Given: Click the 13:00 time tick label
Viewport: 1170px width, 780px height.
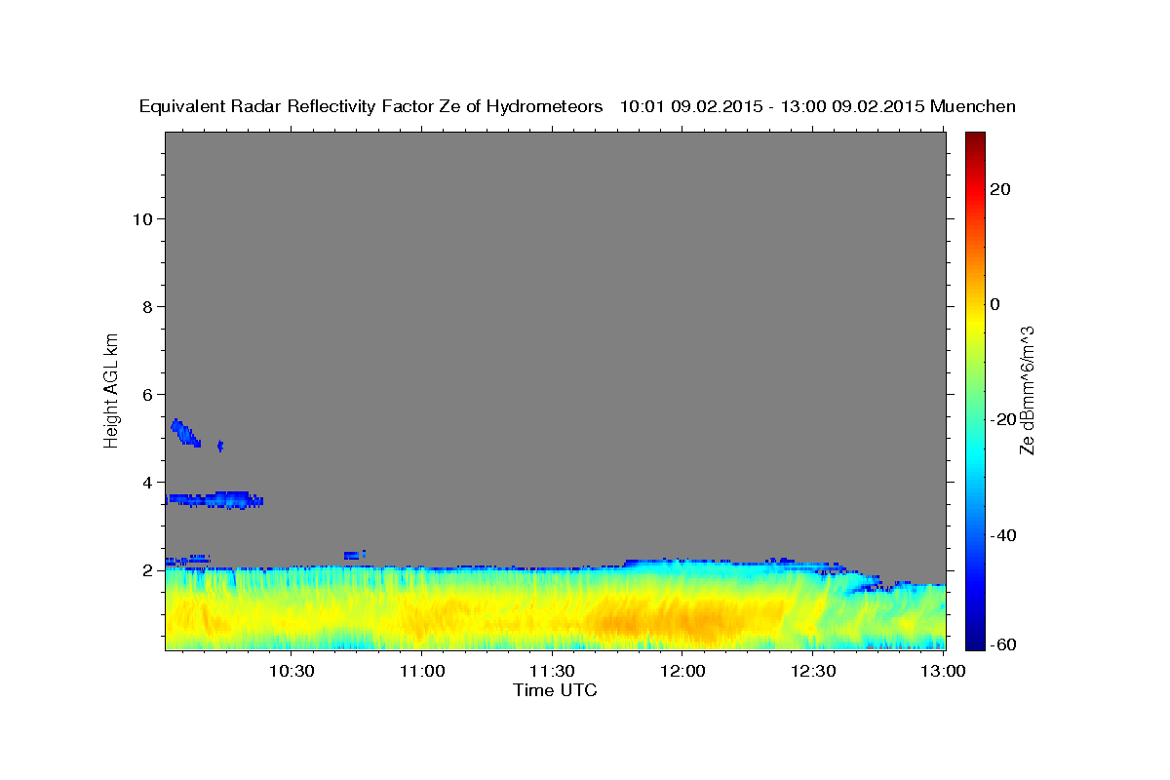Looking at the screenshot, I should 942,671.
